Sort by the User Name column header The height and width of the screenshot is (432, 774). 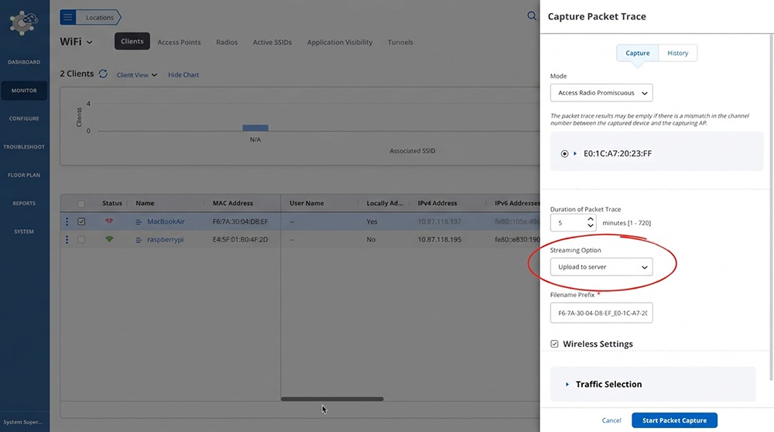click(307, 204)
